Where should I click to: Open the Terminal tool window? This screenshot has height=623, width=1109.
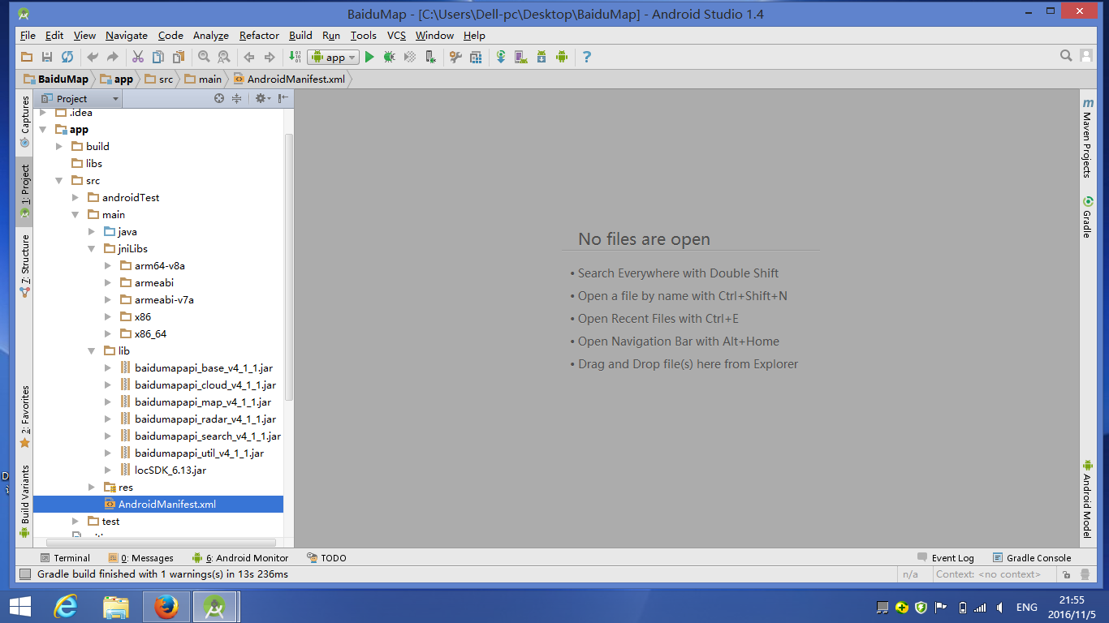(x=65, y=558)
